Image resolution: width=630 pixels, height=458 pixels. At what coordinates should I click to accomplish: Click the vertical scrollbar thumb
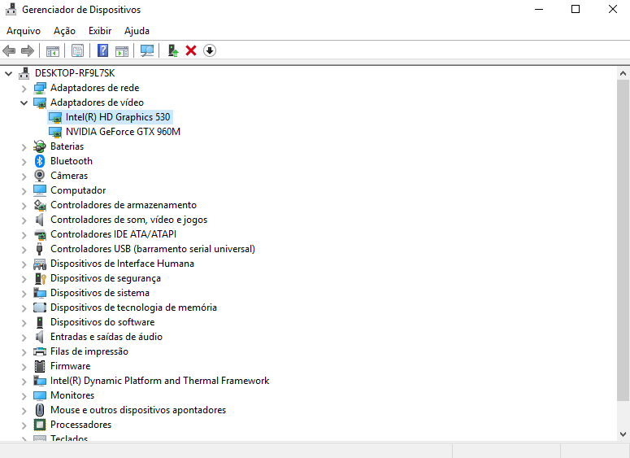[x=623, y=240]
